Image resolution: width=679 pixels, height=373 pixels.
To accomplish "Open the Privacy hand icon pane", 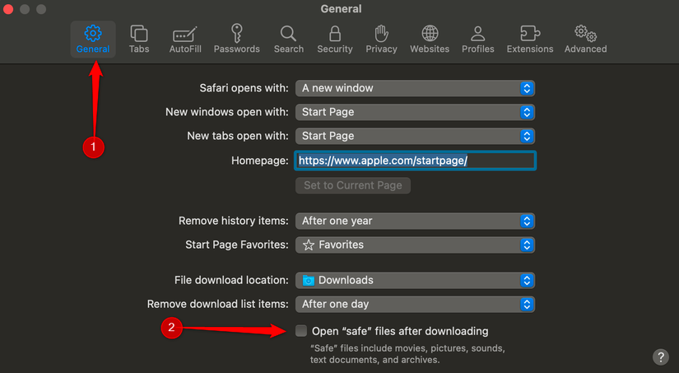I will (x=381, y=39).
